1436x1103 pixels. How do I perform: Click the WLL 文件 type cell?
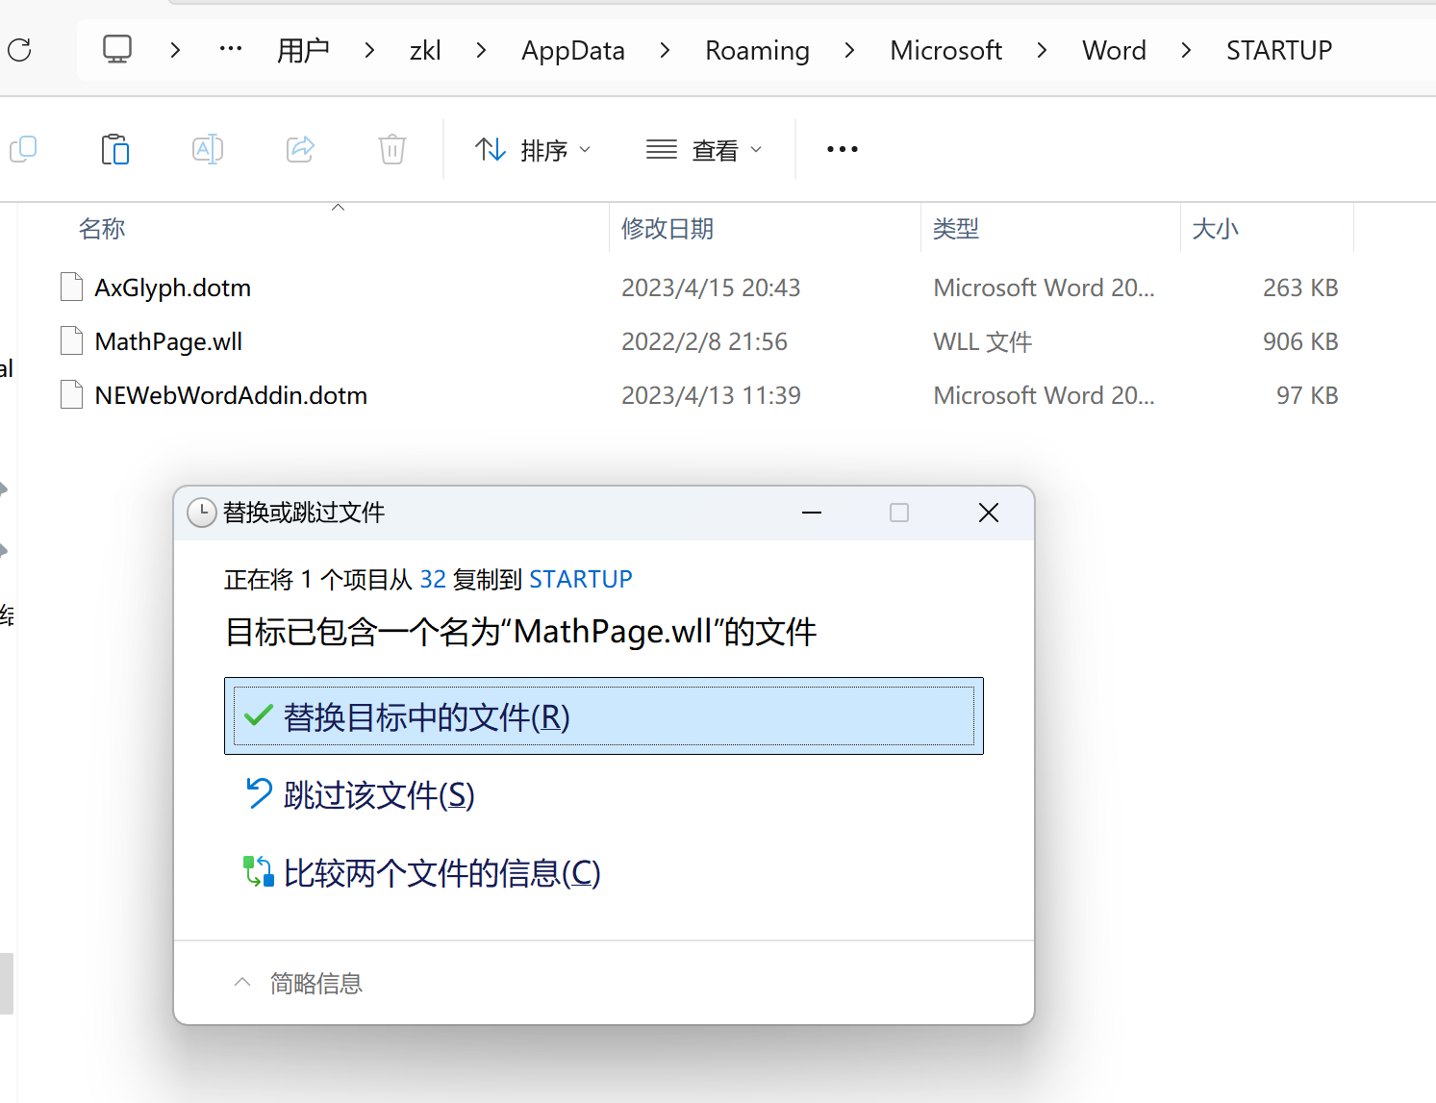click(x=982, y=341)
